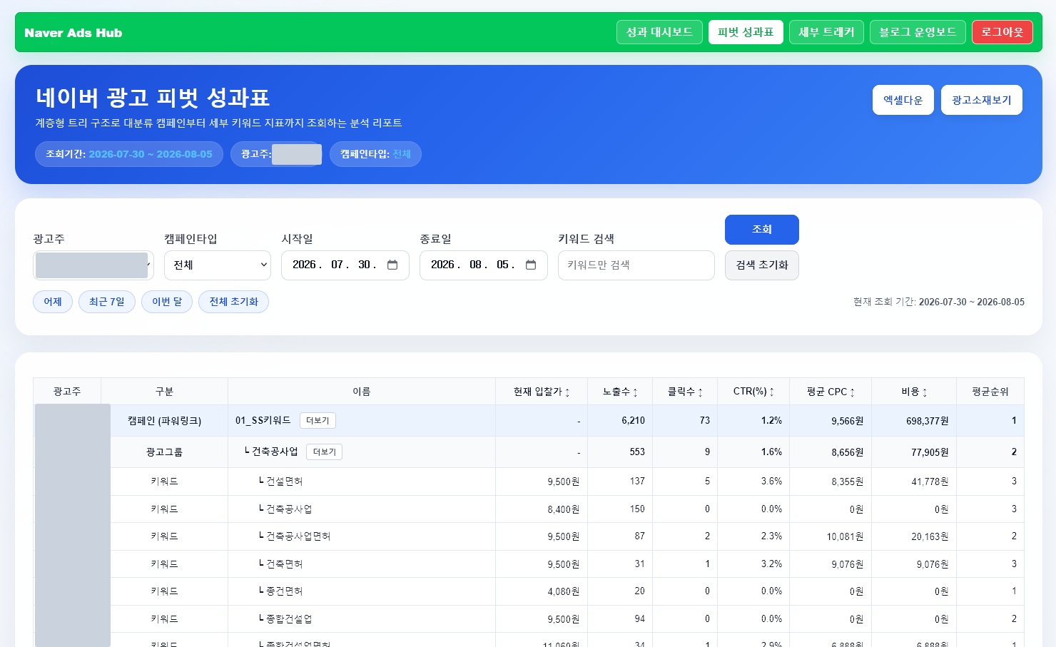
Task: Apply the 최근 7일 quick filter
Action: point(107,302)
